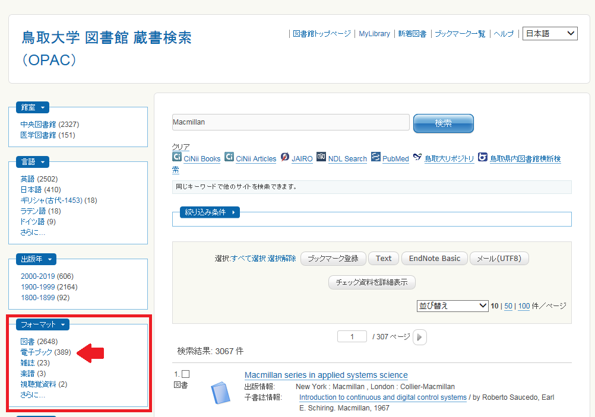Expand the 絞り込み条件 section
The height and width of the screenshot is (417, 595).
click(210, 212)
